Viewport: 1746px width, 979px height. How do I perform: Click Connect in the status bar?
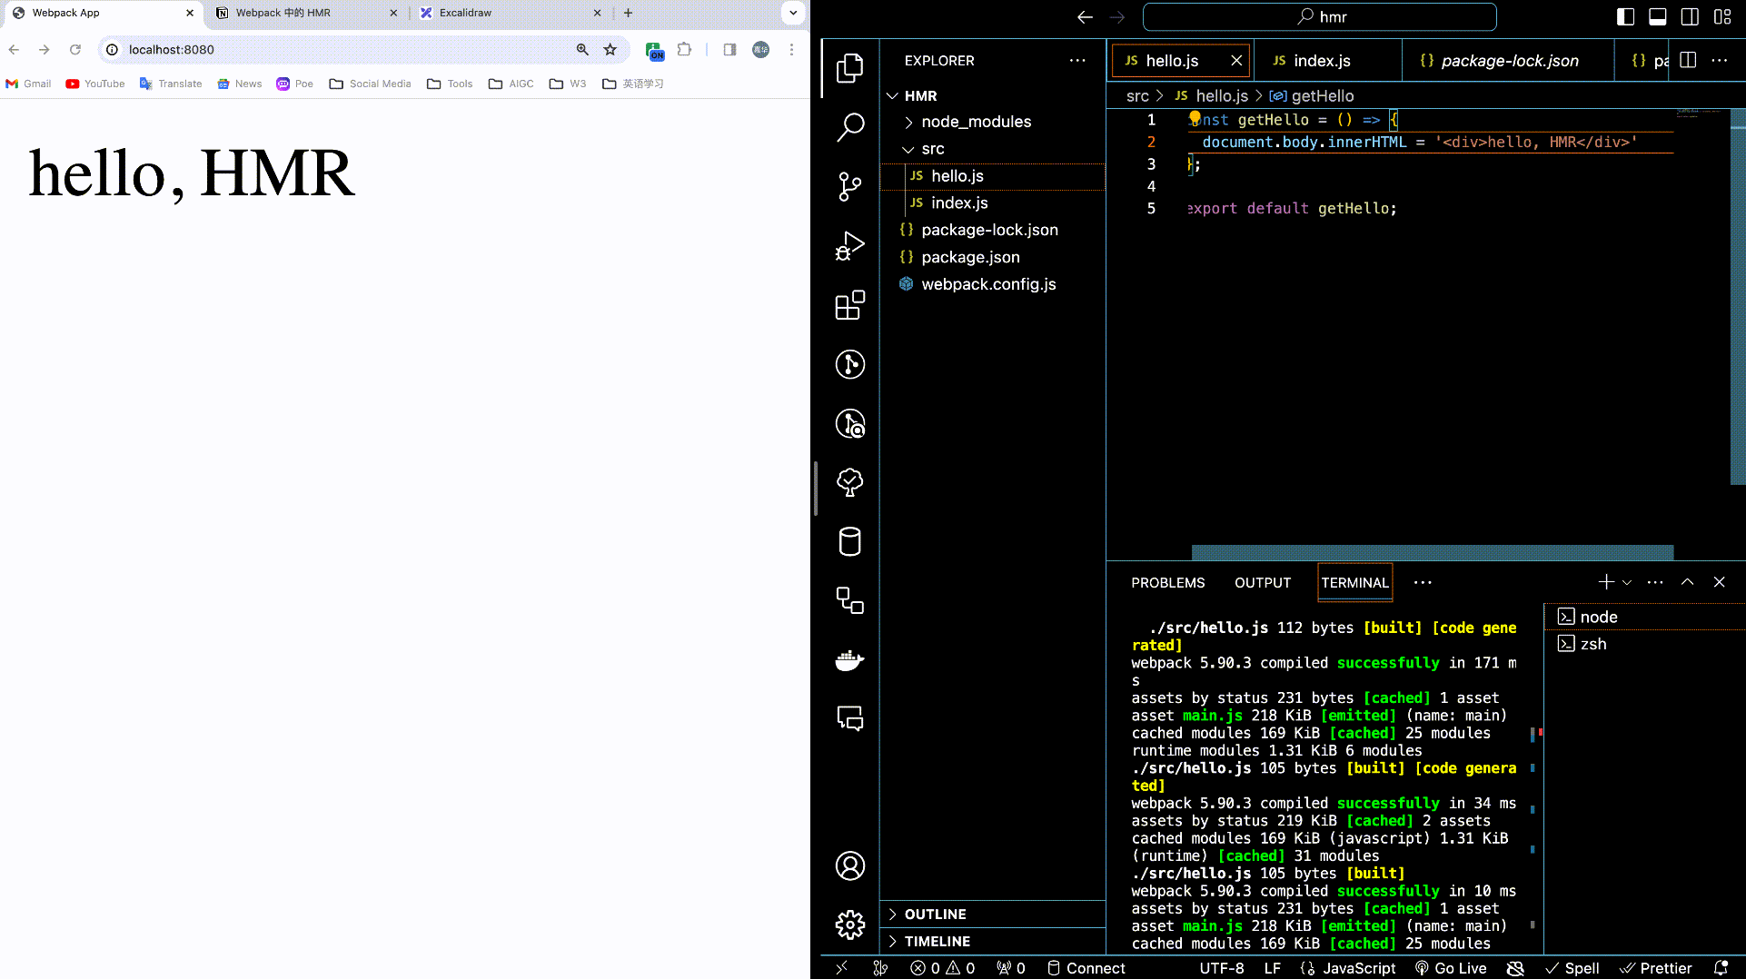[x=1086, y=968]
